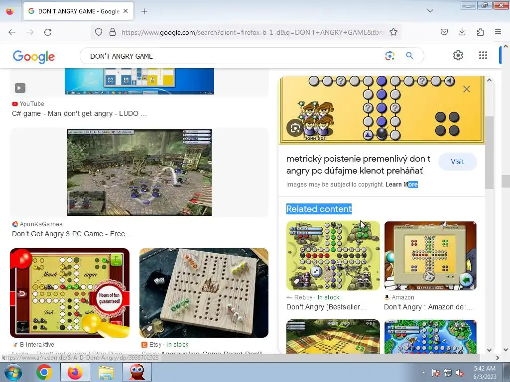Show hidden tray icons arrow
The height and width of the screenshot is (382, 510).
tap(423, 373)
